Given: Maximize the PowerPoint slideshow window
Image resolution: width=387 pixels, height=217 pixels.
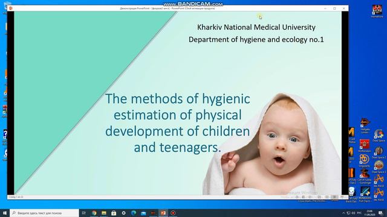Looking at the screenshot, I should pyautogui.click(x=334, y=8).
